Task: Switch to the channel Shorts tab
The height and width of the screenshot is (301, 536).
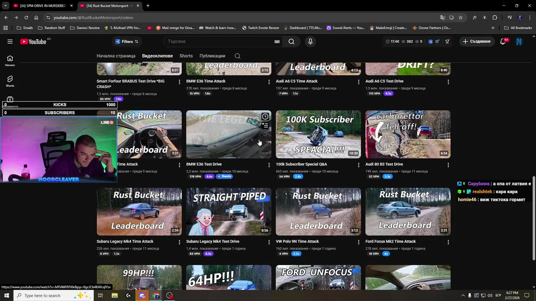Action: coord(186,56)
